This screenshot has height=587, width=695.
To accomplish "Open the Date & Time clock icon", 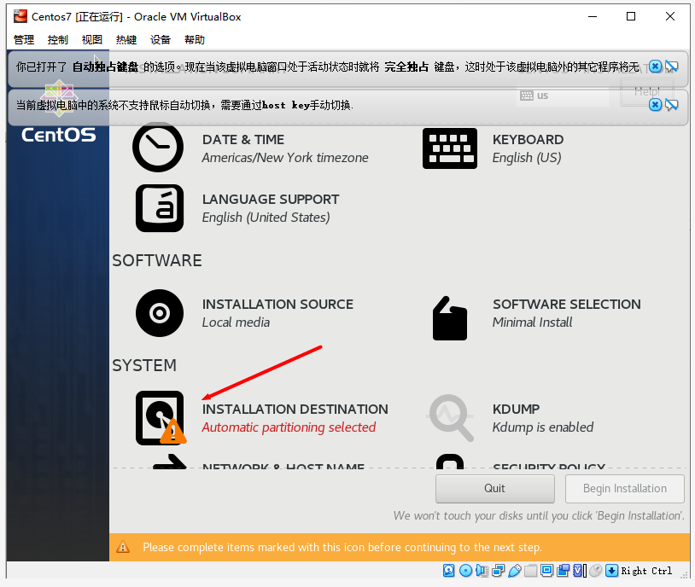I will [158, 147].
